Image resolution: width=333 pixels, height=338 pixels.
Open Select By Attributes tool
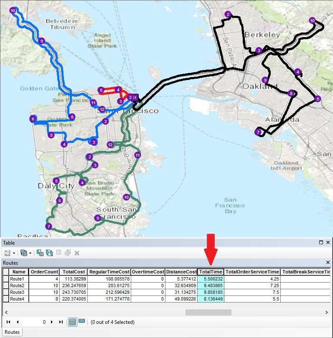click(40, 253)
